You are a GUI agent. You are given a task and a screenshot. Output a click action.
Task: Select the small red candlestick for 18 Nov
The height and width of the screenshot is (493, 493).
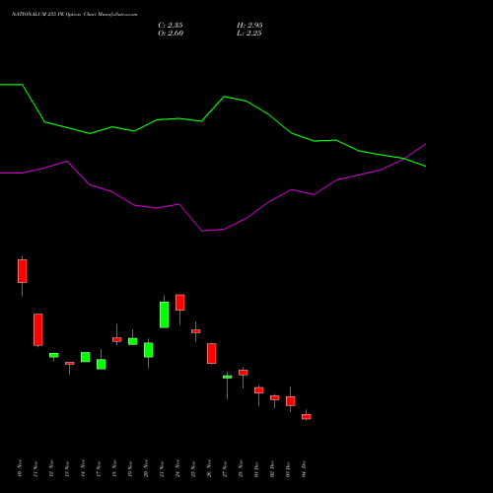(117, 339)
